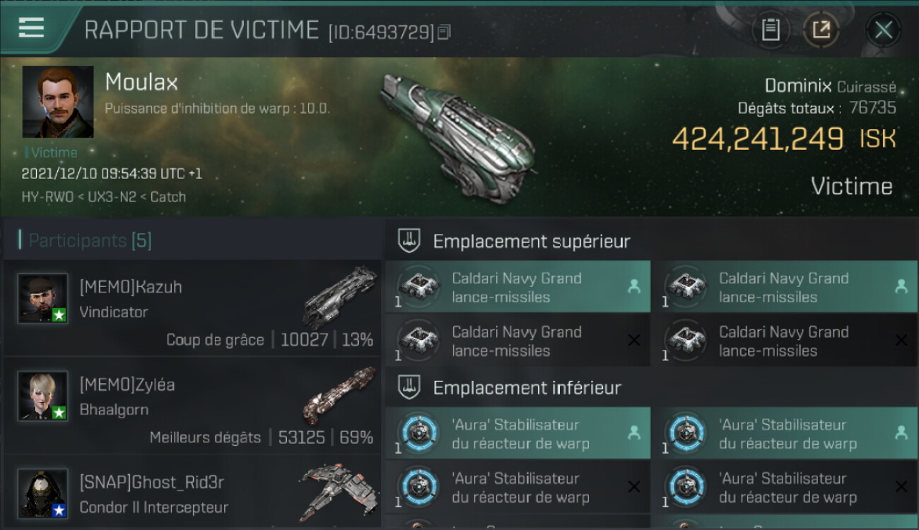Open [SNAP]Ghost_Rid3r participant entry
Viewport: 919px width, 530px height.
click(x=192, y=492)
